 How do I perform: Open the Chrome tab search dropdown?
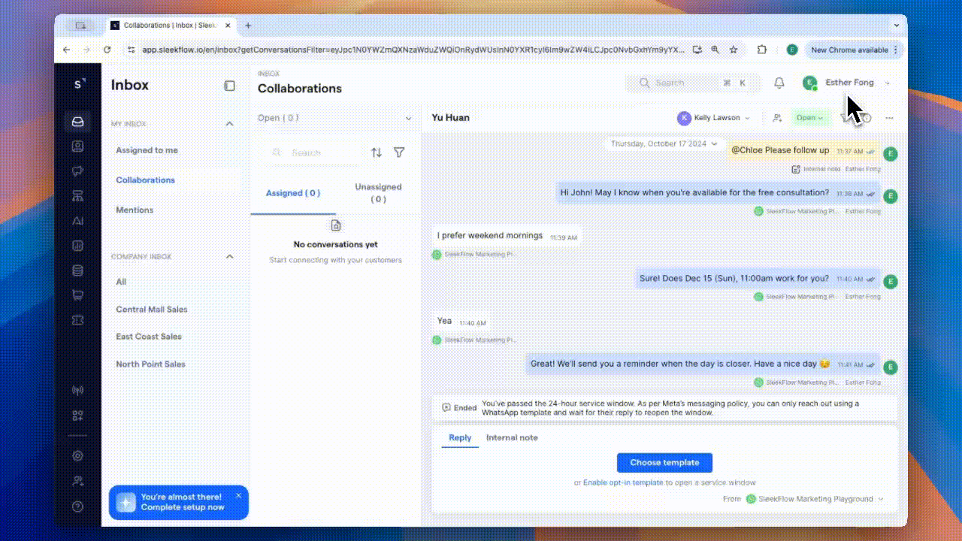click(896, 26)
